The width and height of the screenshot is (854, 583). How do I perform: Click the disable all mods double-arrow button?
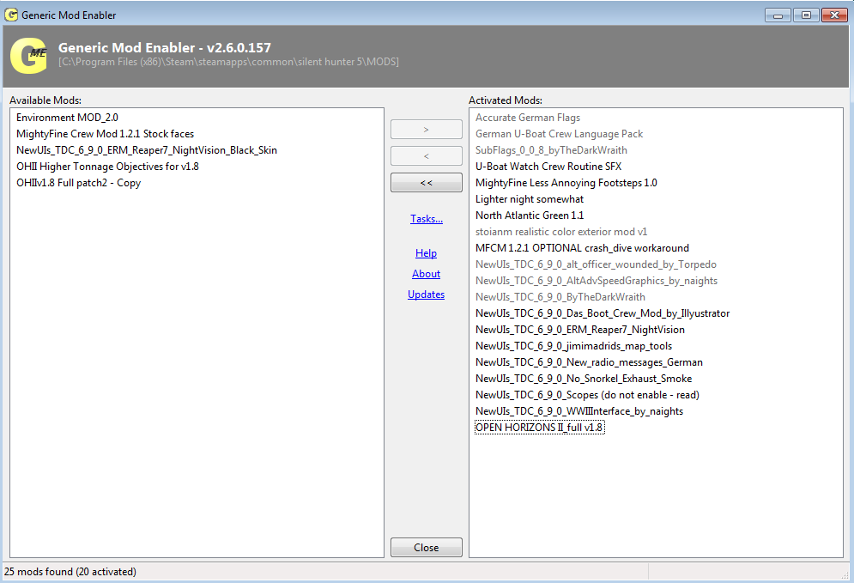click(x=427, y=183)
